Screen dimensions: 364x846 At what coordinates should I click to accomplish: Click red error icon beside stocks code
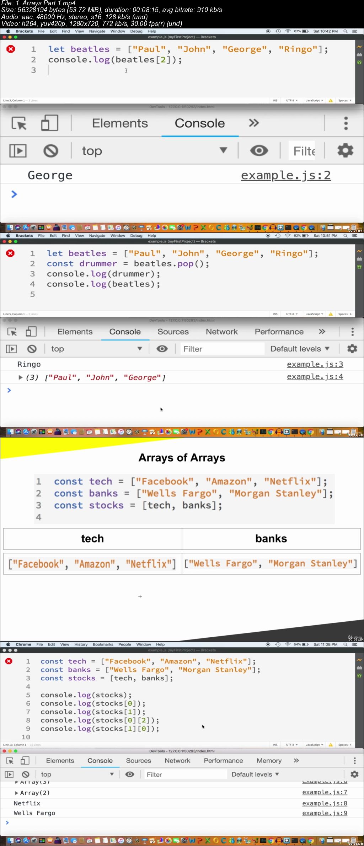pos(9,661)
